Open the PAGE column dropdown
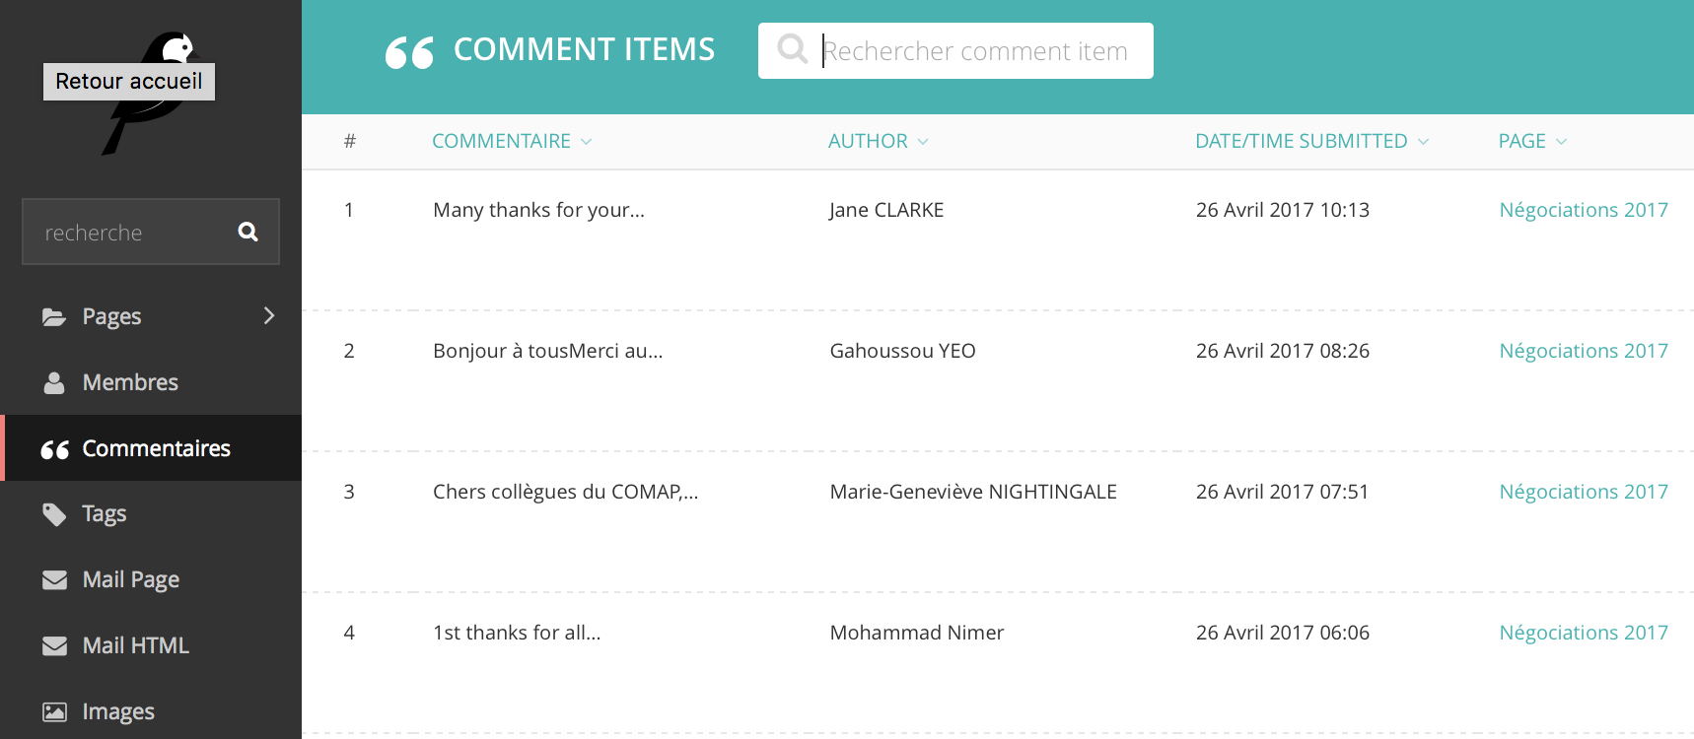Viewport: 1694px width, 739px height. [1563, 141]
